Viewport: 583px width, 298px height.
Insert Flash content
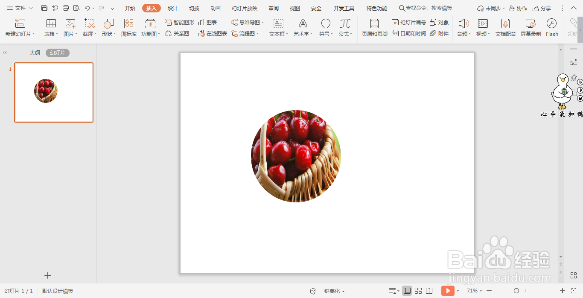coord(552,27)
